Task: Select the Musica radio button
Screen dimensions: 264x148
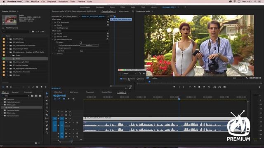Action: [x=138, y=79]
